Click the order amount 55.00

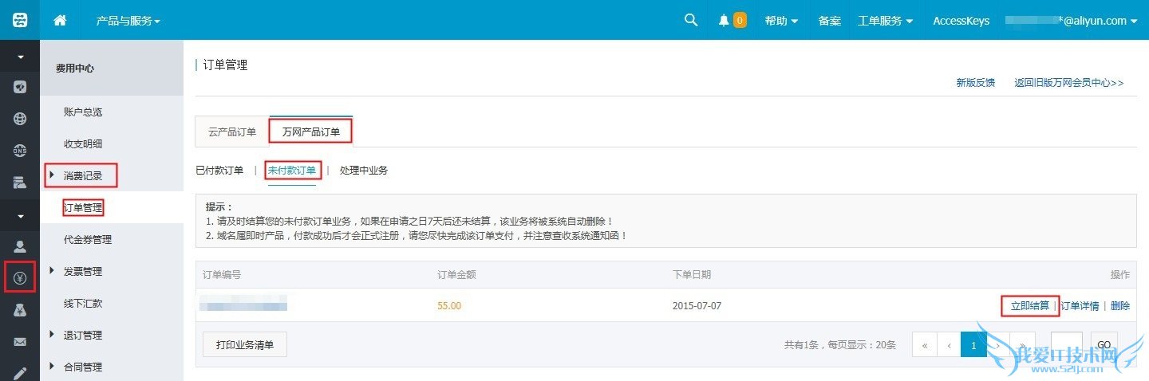(x=449, y=306)
